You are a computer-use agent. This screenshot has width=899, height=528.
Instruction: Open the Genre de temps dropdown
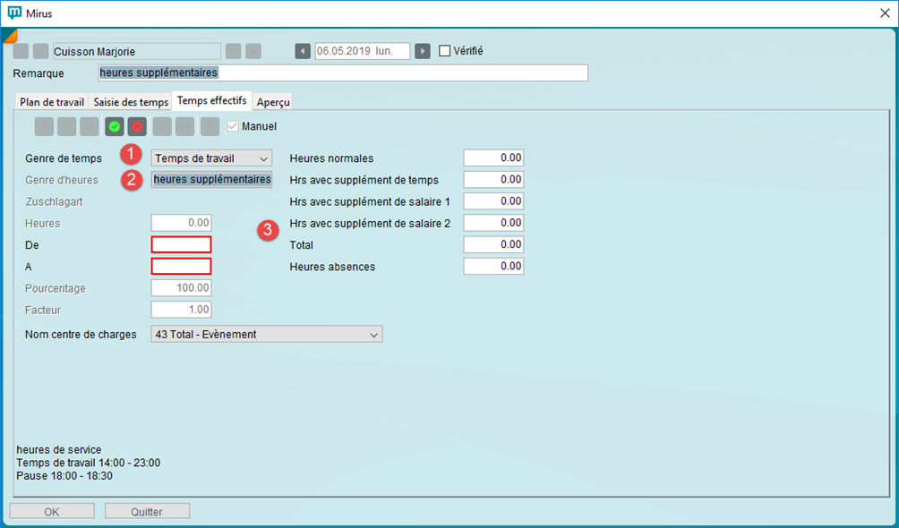[x=211, y=158]
